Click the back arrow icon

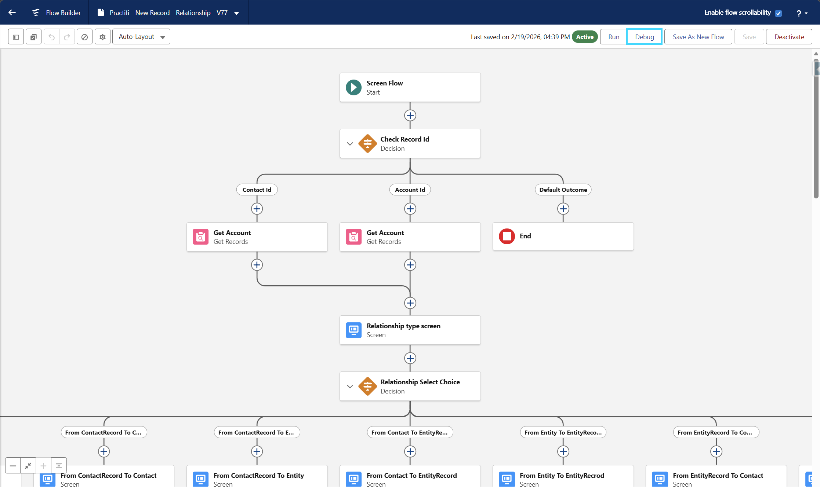(x=12, y=12)
